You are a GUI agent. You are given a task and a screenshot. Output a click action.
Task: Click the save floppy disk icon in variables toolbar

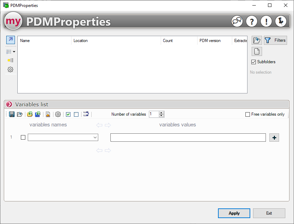pyautogui.click(x=12, y=114)
